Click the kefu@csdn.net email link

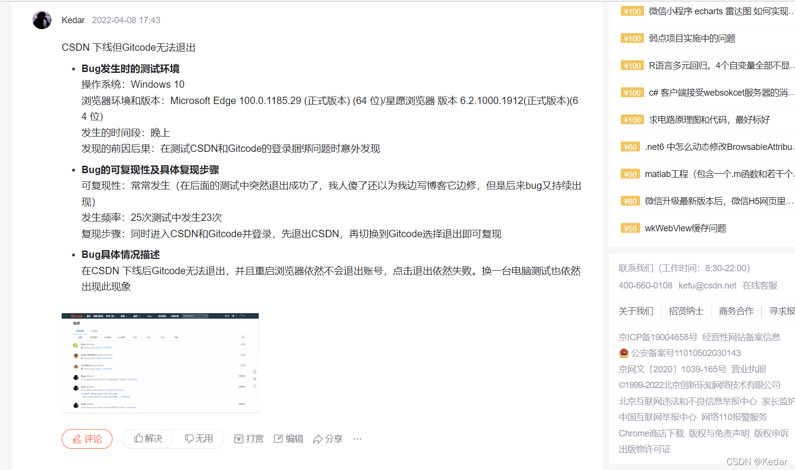point(708,285)
